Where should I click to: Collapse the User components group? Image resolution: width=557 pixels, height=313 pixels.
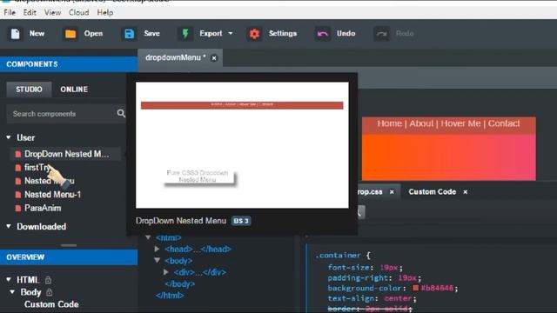click(x=9, y=137)
